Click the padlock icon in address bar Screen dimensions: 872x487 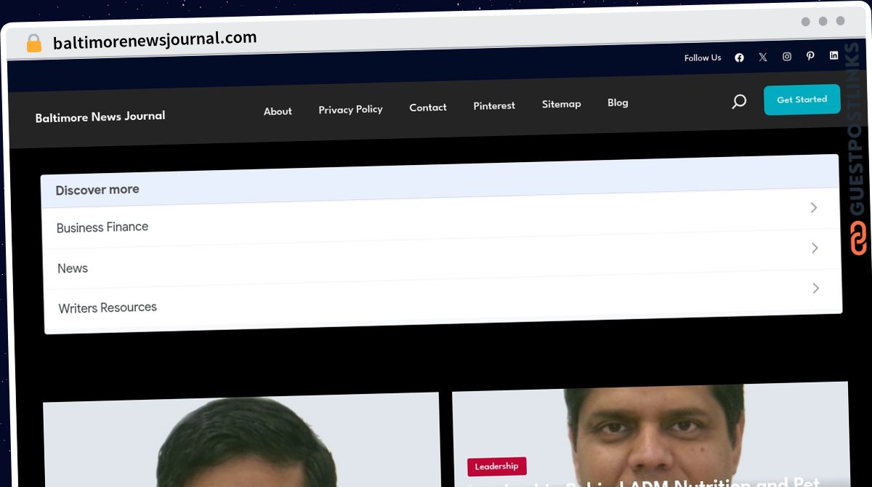tap(33, 44)
